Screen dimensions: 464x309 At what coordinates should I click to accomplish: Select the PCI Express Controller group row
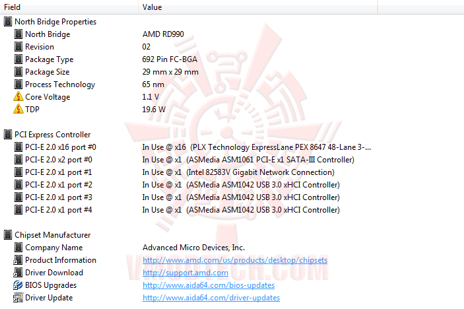(52, 135)
